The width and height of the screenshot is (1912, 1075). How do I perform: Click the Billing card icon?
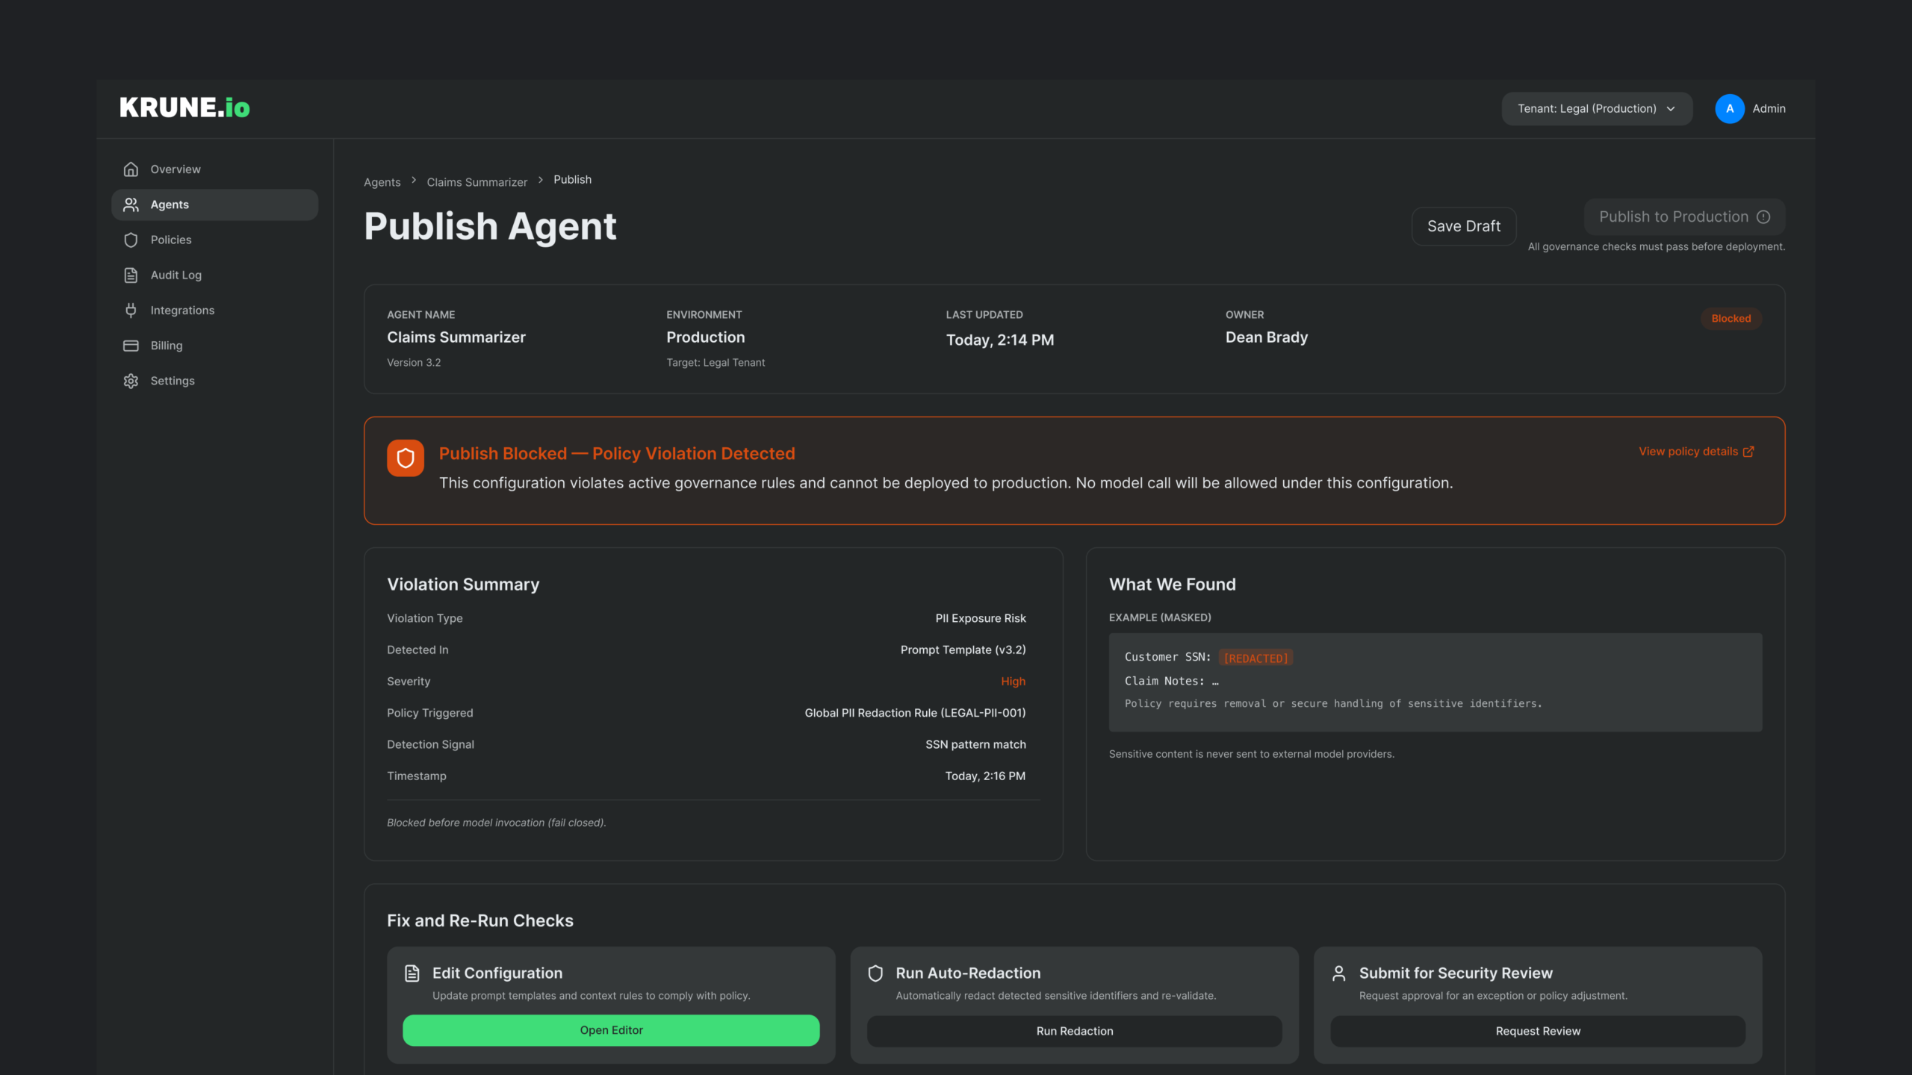[x=131, y=346]
